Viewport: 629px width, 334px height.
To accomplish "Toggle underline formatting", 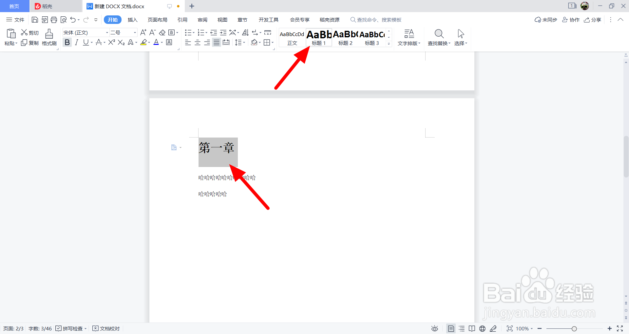I will point(86,43).
